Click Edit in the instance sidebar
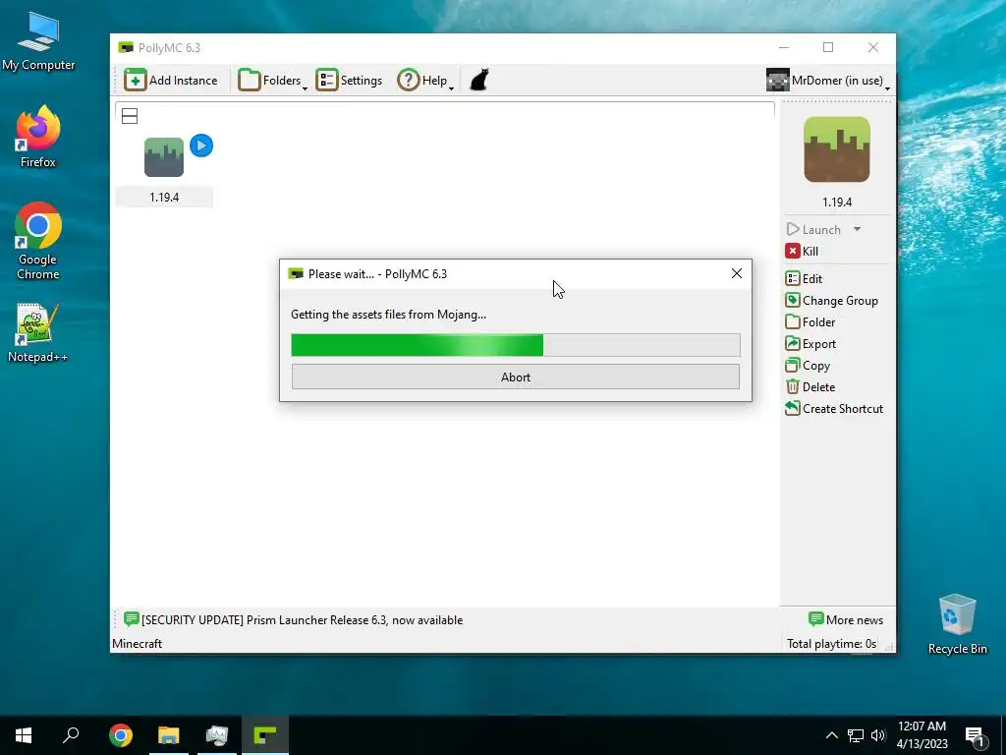1006x755 pixels. pos(804,278)
